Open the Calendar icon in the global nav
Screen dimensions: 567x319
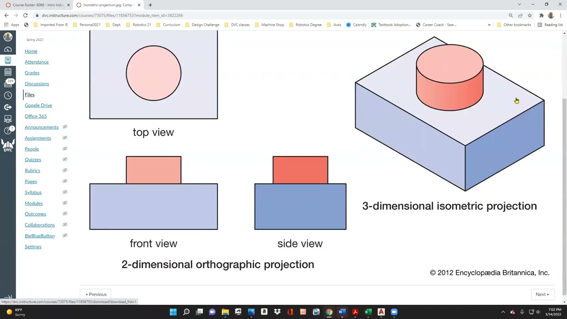(x=8, y=72)
